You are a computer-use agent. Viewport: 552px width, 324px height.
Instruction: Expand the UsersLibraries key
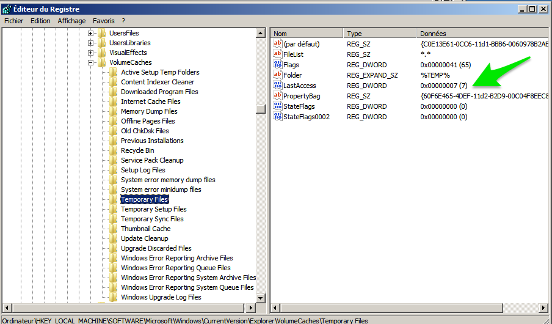(x=91, y=43)
